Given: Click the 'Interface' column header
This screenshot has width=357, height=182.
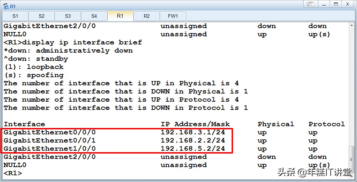Looking at the screenshot, I should tap(25, 124).
